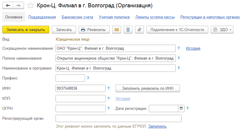The width and height of the screenshot is (248, 132).
Task: Click the КПП input field
Action: (80, 98)
